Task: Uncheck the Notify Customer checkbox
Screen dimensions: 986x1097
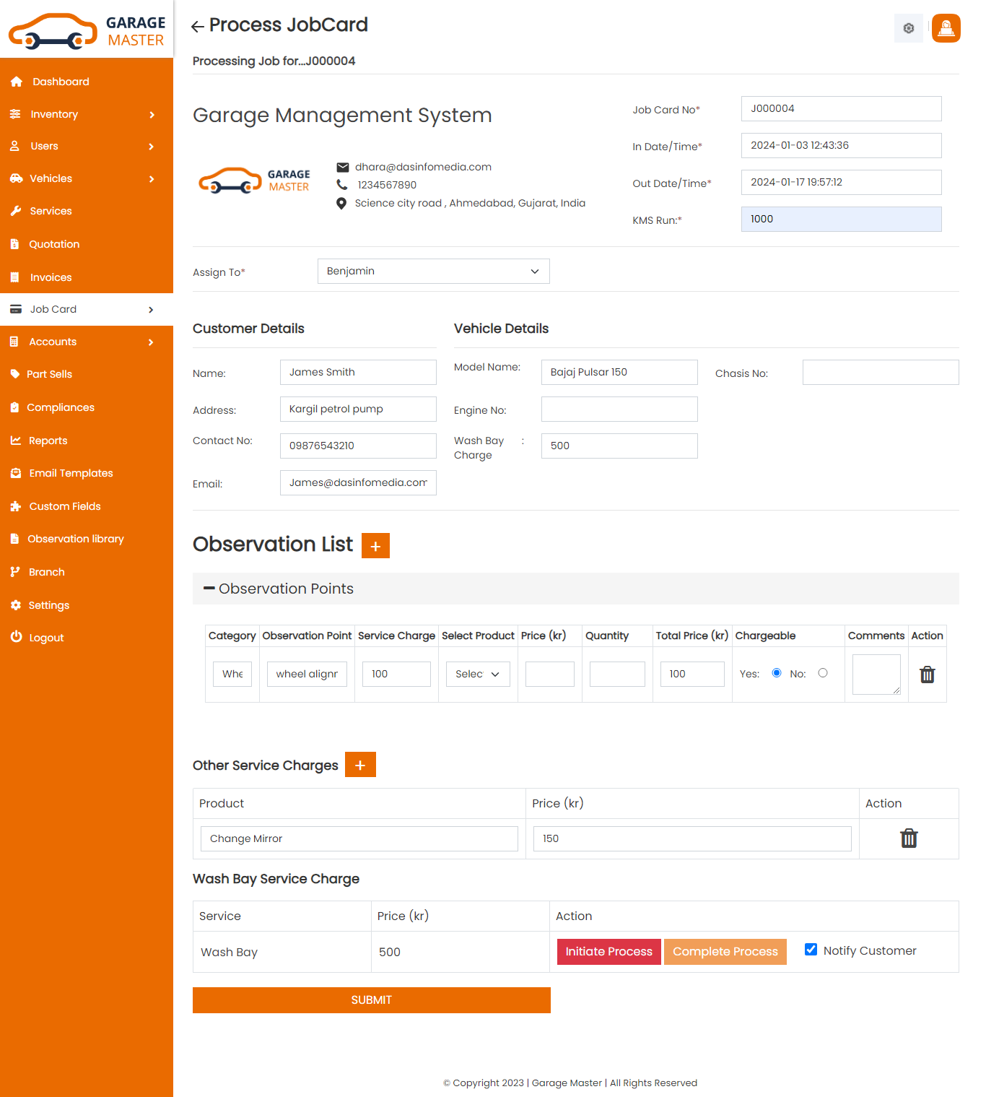Action: (x=811, y=949)
